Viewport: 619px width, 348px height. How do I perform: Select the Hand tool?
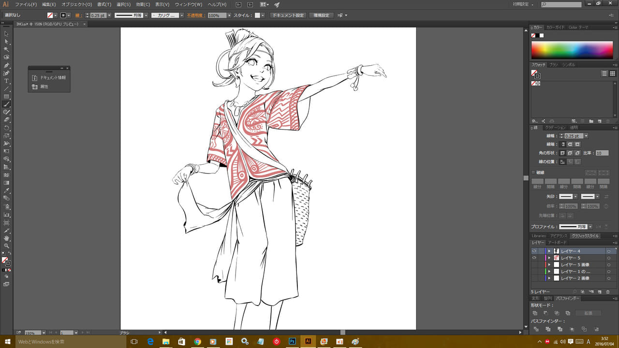[x=7, y=238]
